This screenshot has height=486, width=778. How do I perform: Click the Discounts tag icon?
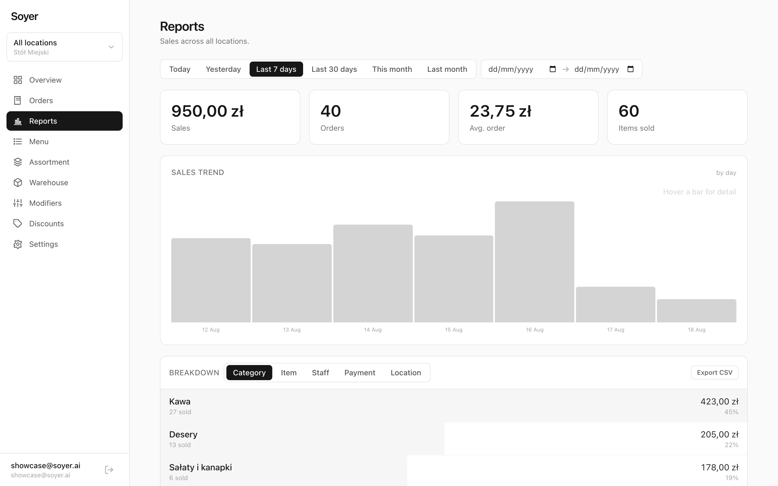click(18, 224)
